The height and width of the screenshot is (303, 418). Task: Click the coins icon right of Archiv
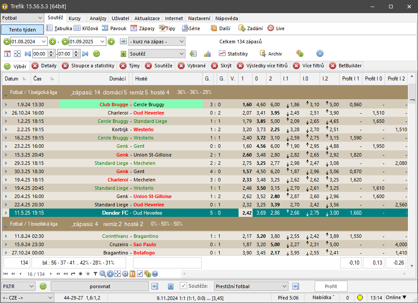pos(300,53)
